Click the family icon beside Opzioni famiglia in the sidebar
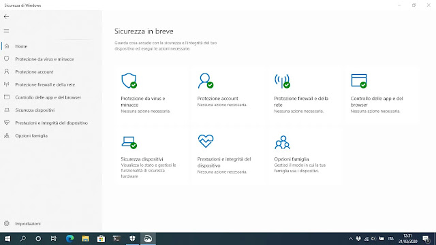This screenshot has height=245, width=436. pos(7,135)
